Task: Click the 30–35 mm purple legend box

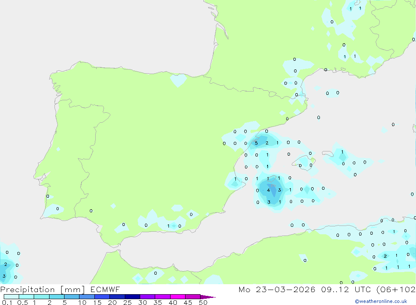Action: [147, 297]
